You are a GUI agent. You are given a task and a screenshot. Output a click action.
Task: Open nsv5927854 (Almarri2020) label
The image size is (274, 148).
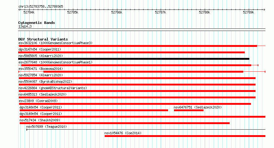point(41,75)
